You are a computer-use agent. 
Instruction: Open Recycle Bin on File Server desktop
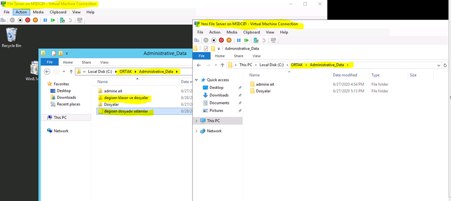point(12,37)
